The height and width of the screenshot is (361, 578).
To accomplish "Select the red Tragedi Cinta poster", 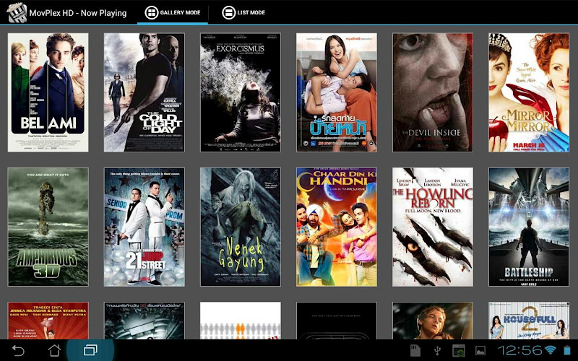I will 48,321.
